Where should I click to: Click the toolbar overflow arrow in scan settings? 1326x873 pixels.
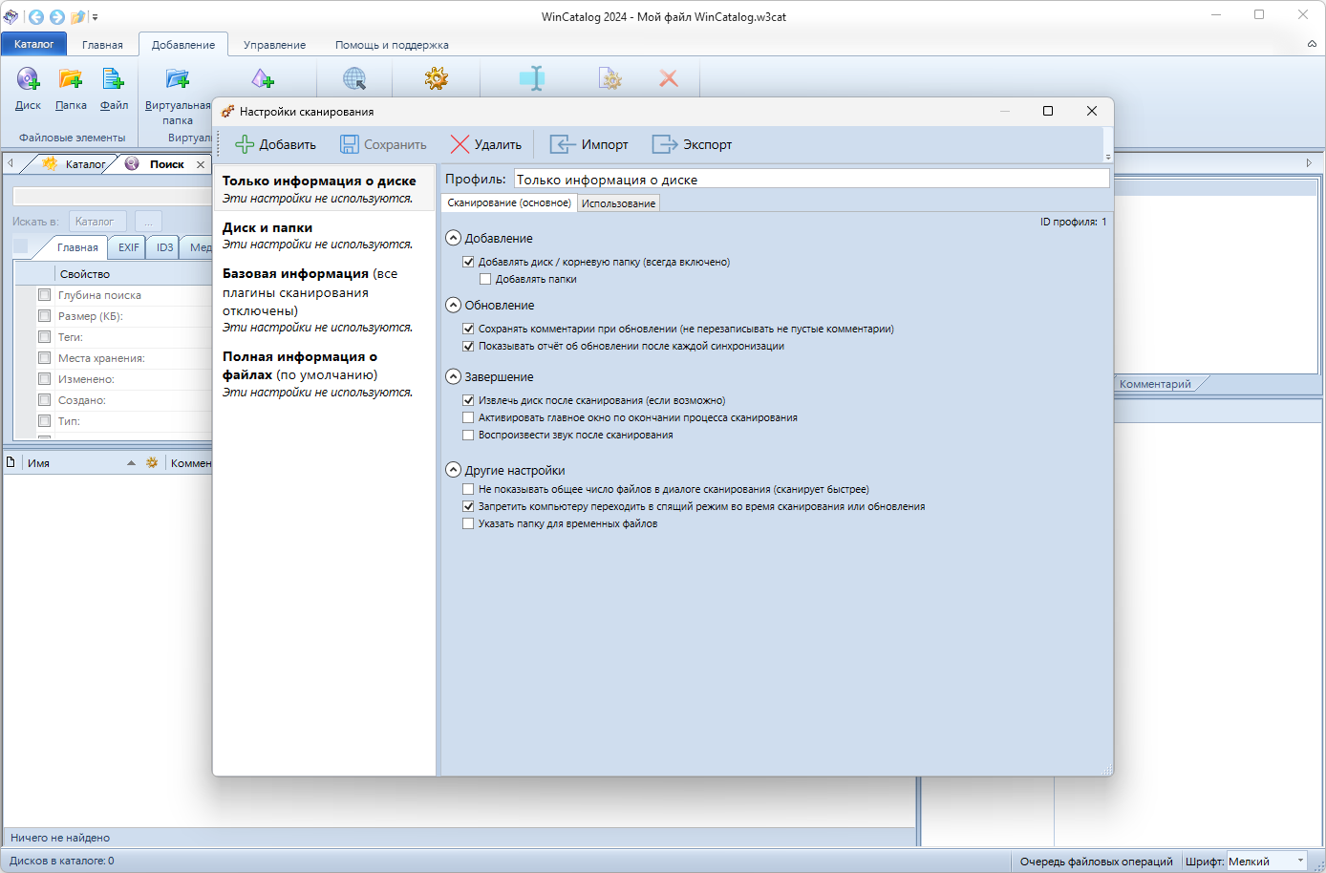click(x=1108, y=156)
